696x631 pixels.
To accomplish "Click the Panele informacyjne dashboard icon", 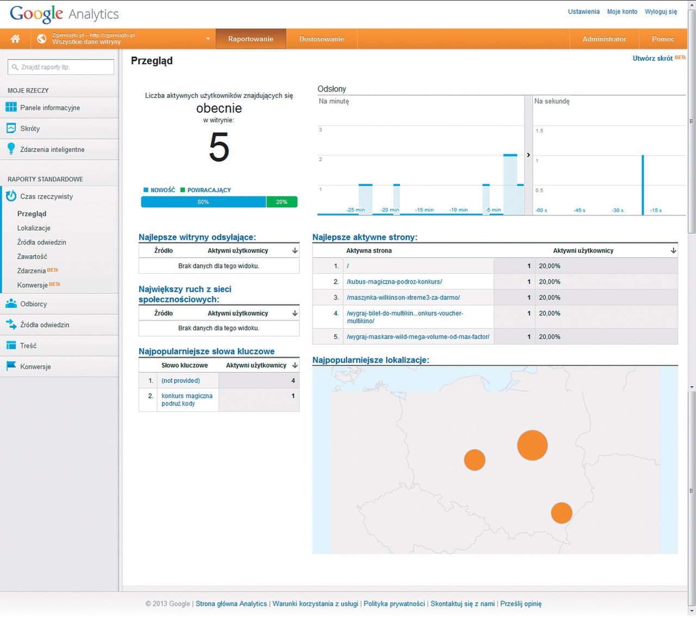I will (x=11, y=107).
